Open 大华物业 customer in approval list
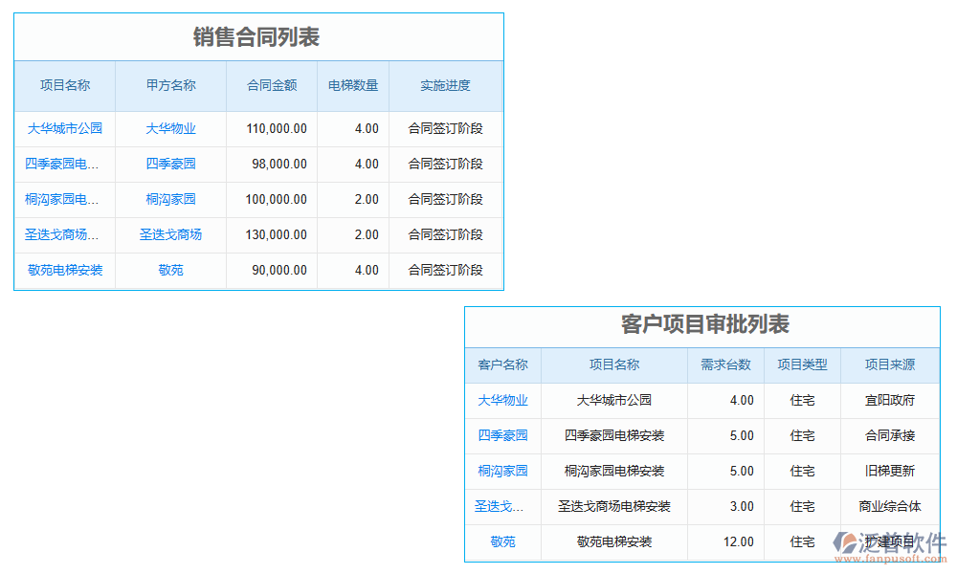The width and height of the screenshot is (957, 574). coord(501,400)
